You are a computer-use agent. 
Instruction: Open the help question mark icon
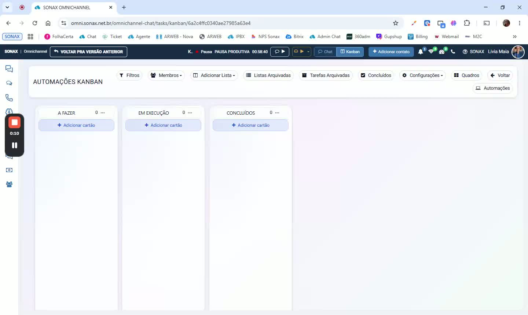pos(465,52)
